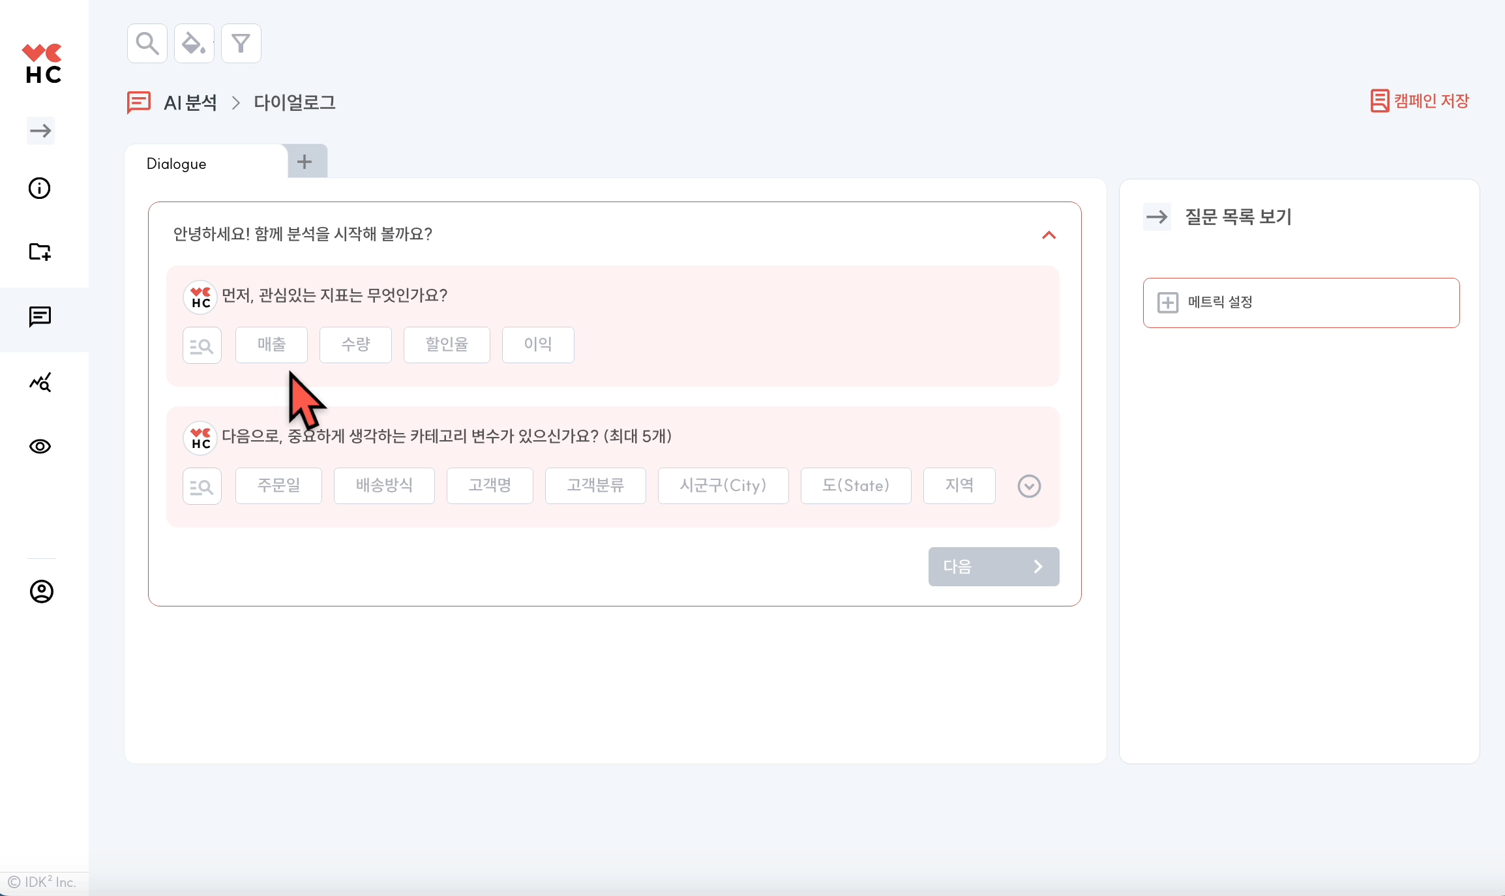Open the paint bucket color tool
The height and width of the screenshot is (896, 1505).
tap(194, 44)
